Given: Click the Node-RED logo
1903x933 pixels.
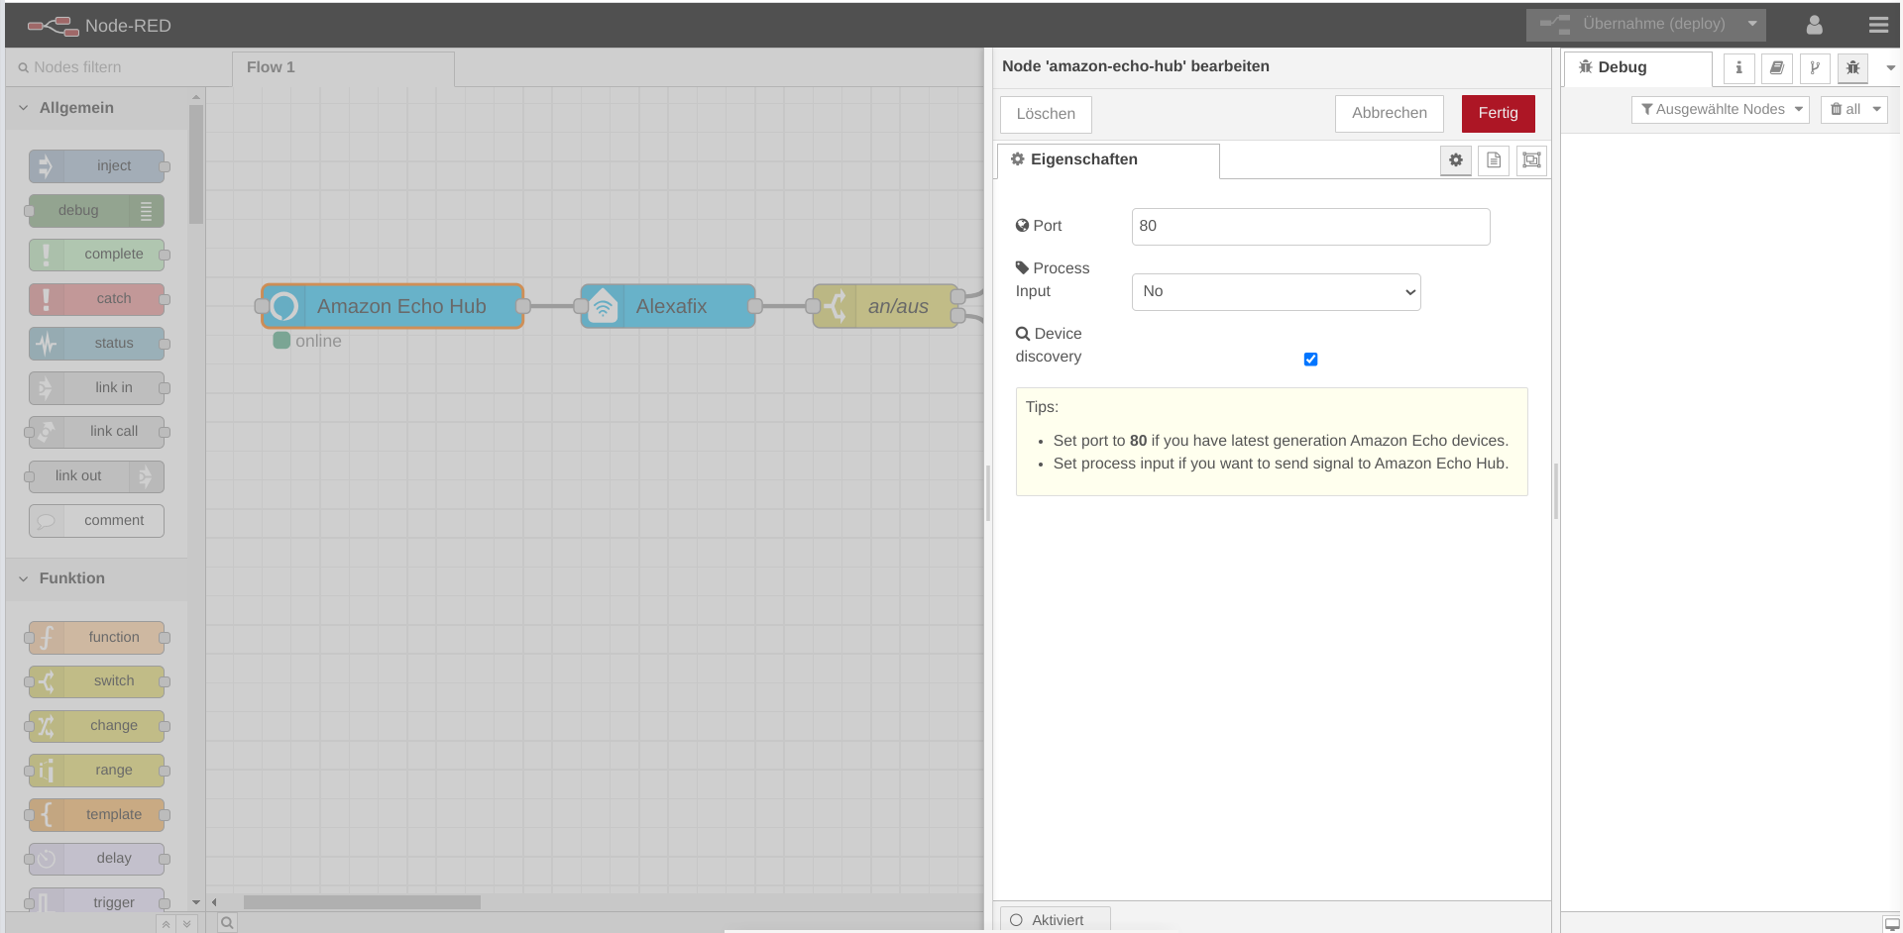Looking at the screenshot, I should pos(99,26).
